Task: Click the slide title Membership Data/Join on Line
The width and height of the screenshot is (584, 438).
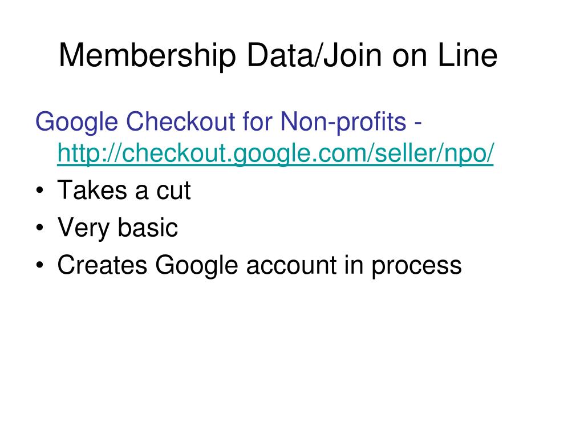Action: coord(278,55)
